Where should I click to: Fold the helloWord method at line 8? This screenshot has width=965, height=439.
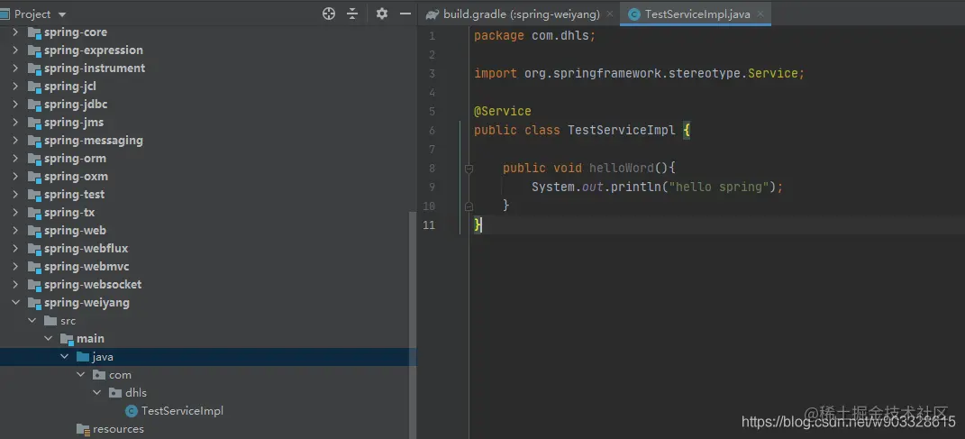pyautogui.click(x=469, y=168)
